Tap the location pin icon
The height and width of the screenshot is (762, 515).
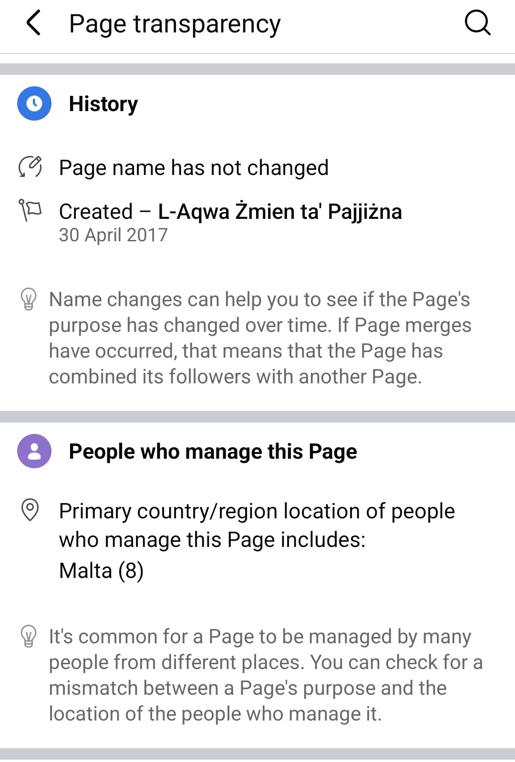30,510
